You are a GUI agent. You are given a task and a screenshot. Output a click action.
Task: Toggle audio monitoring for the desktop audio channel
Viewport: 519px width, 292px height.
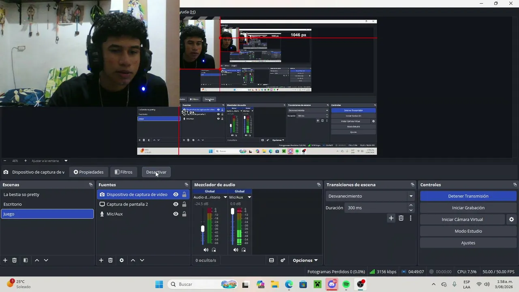[x=214, y=250]
